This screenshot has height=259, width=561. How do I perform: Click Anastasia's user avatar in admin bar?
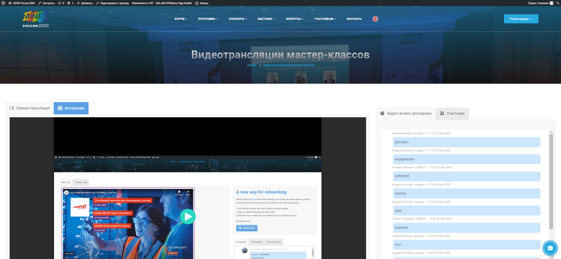point(551,3)
